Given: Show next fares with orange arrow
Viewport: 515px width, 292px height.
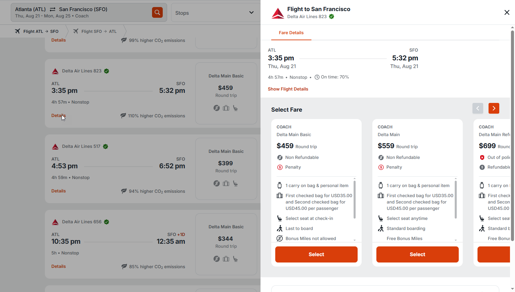Looking at the screenshot, I should point(494,108).
